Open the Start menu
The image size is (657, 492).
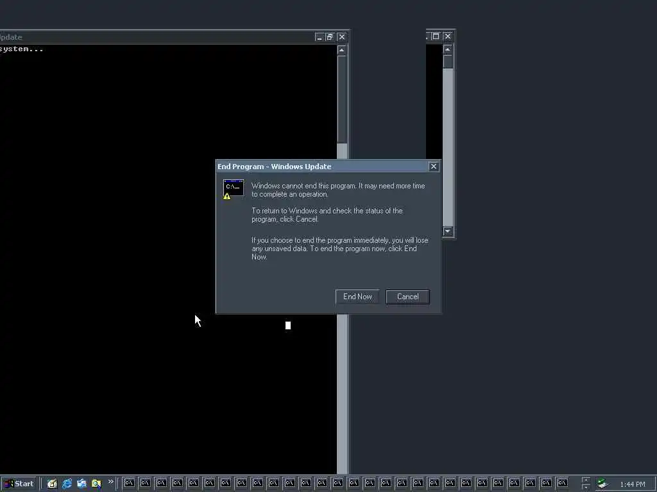click(19, 484)
